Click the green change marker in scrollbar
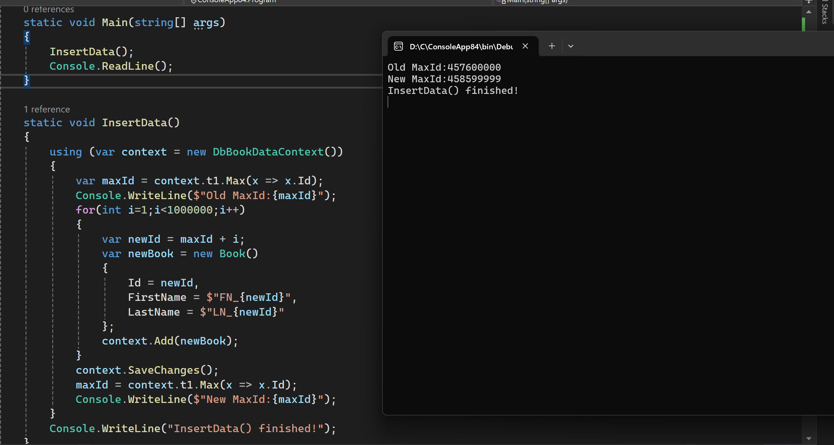This screenshot has width=834, height=445. click(x=803, y=24)
